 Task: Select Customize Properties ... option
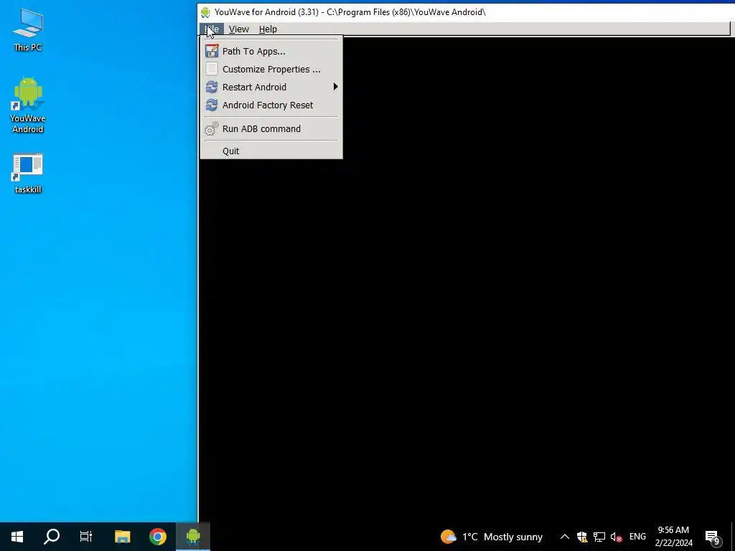tap(271, 70)
